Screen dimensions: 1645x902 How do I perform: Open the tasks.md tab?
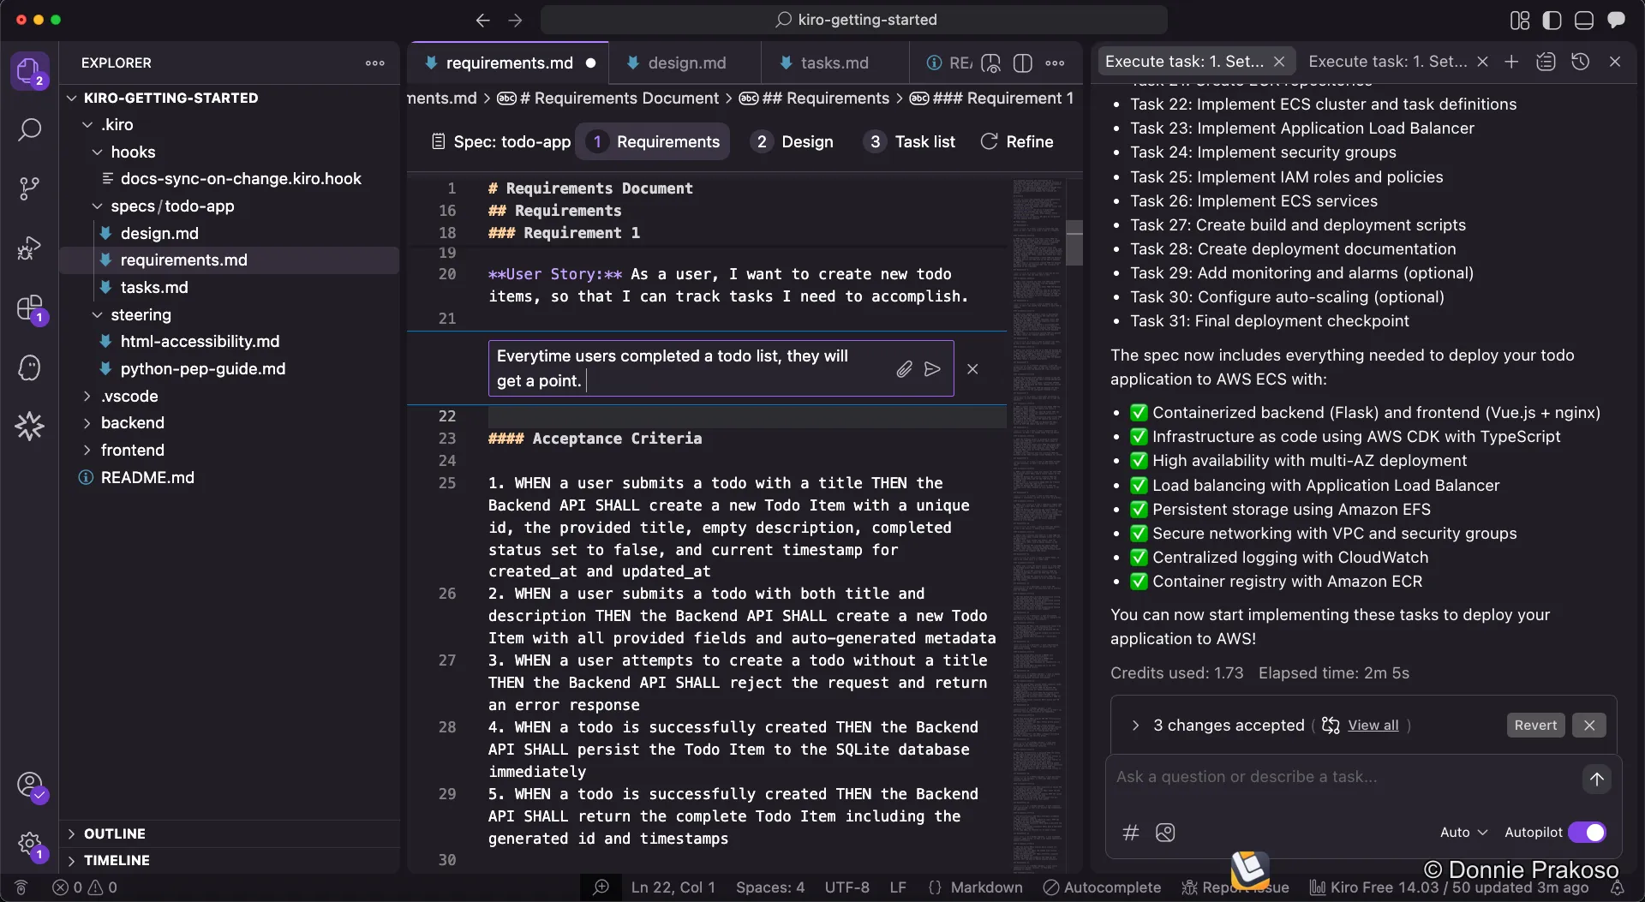coord(834,63)
